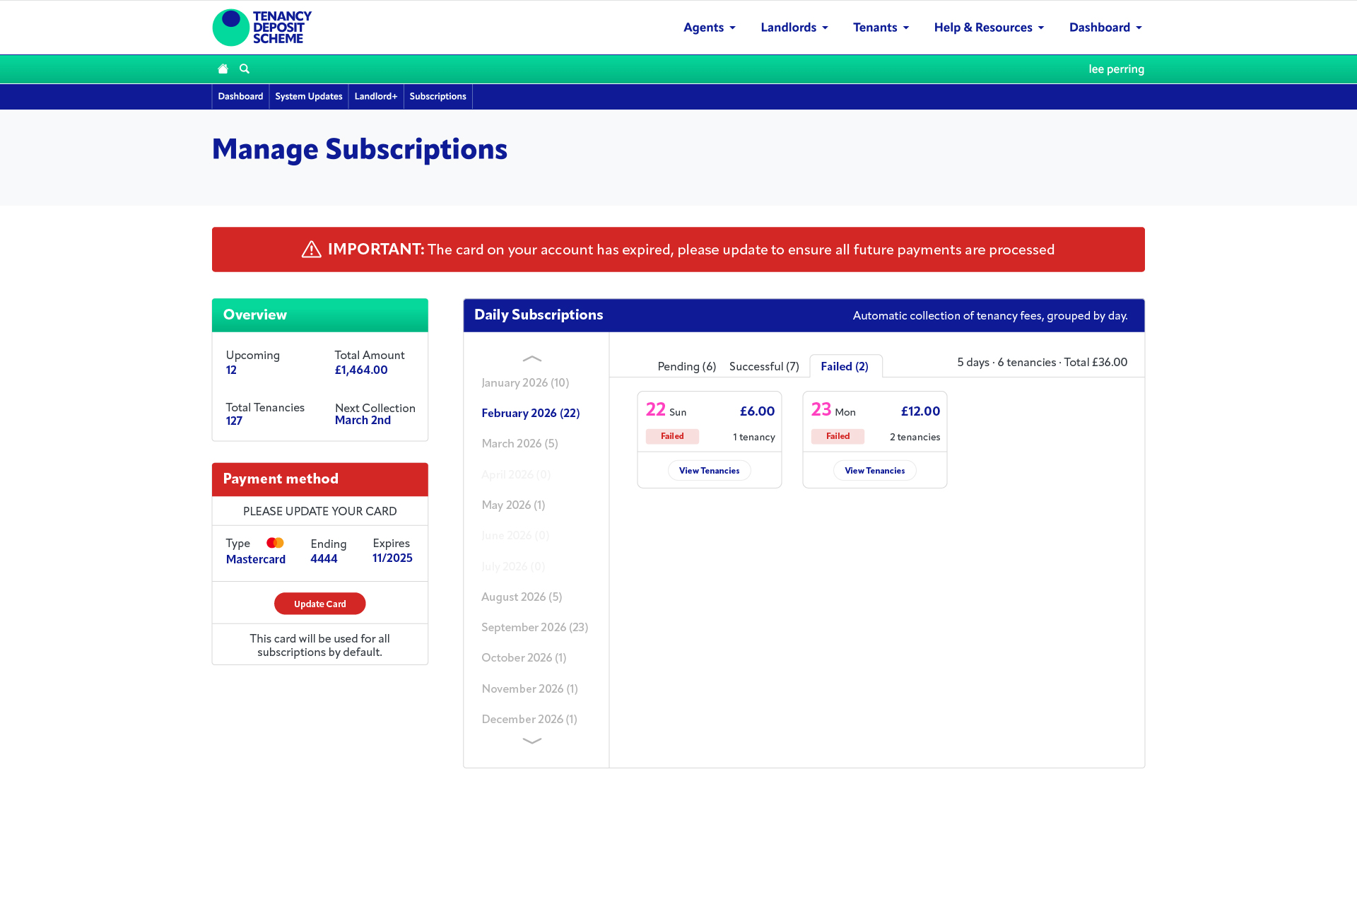View Tenancies for the 23 Mon card
Screen dimensions: 1357x897
tap(874, 471)
